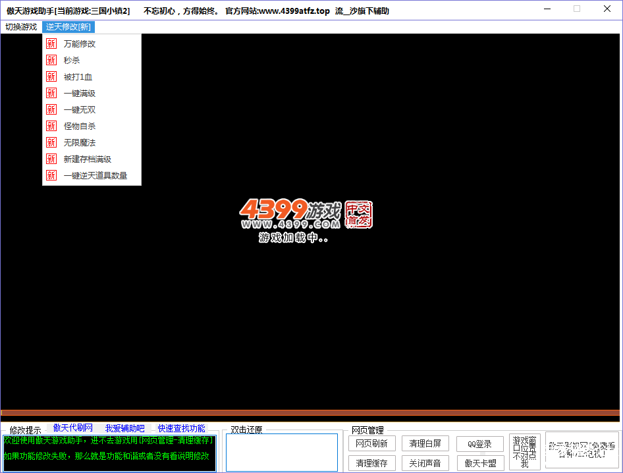This screenshot has width=623, height=473.
Task: Click the QQ登录 button
Action: (480, 443)
